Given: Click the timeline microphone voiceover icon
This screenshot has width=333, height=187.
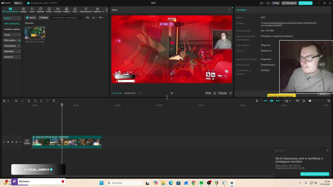Looking at the screenshot, I should [x=257, y=101].
